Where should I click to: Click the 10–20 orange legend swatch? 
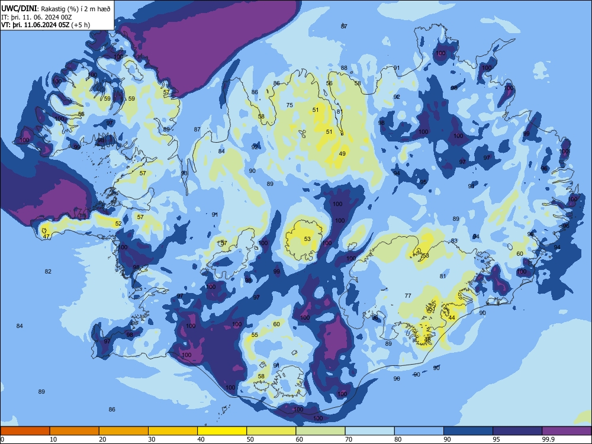75,431
